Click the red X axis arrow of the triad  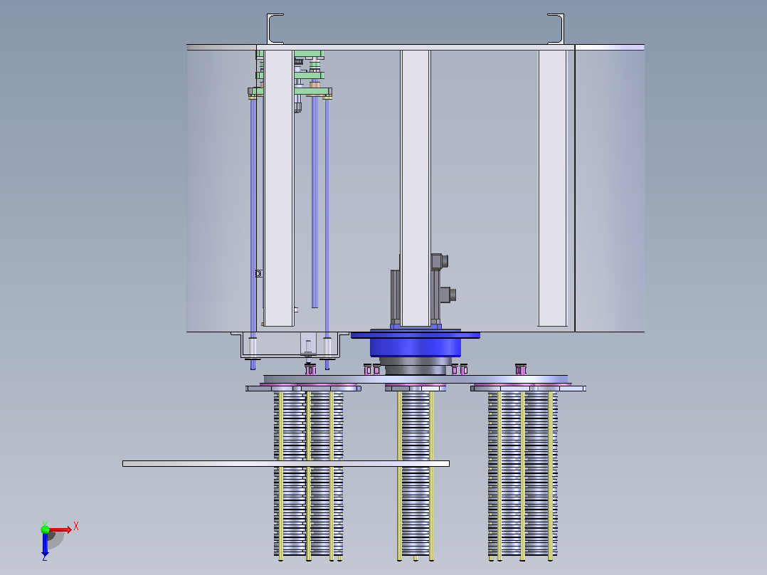60,529
